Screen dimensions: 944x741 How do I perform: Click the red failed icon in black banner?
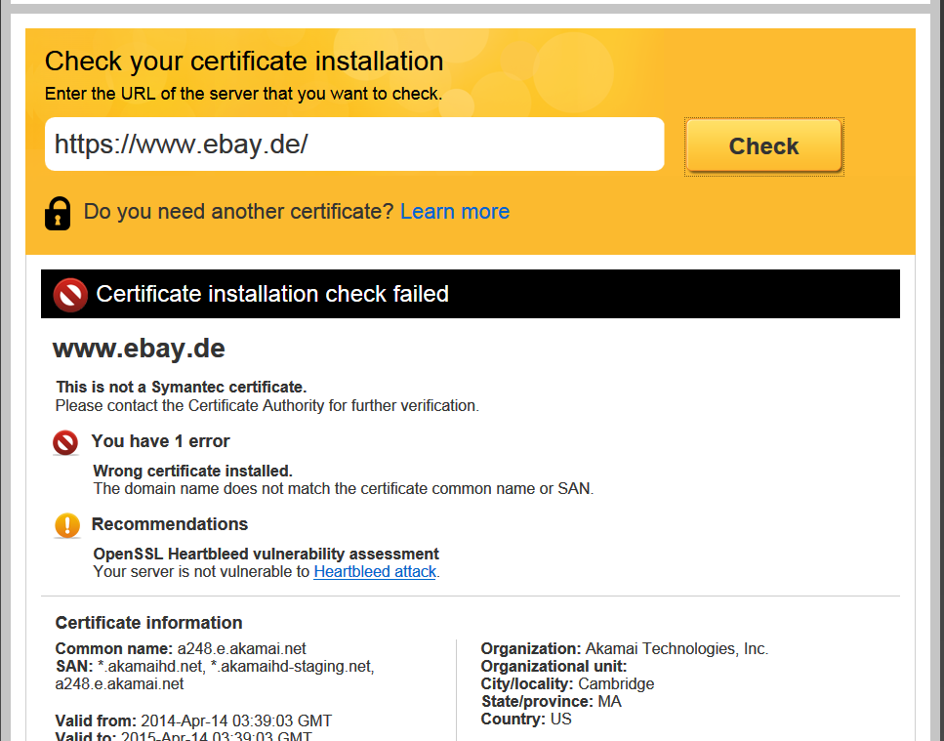tap(70, 294)
